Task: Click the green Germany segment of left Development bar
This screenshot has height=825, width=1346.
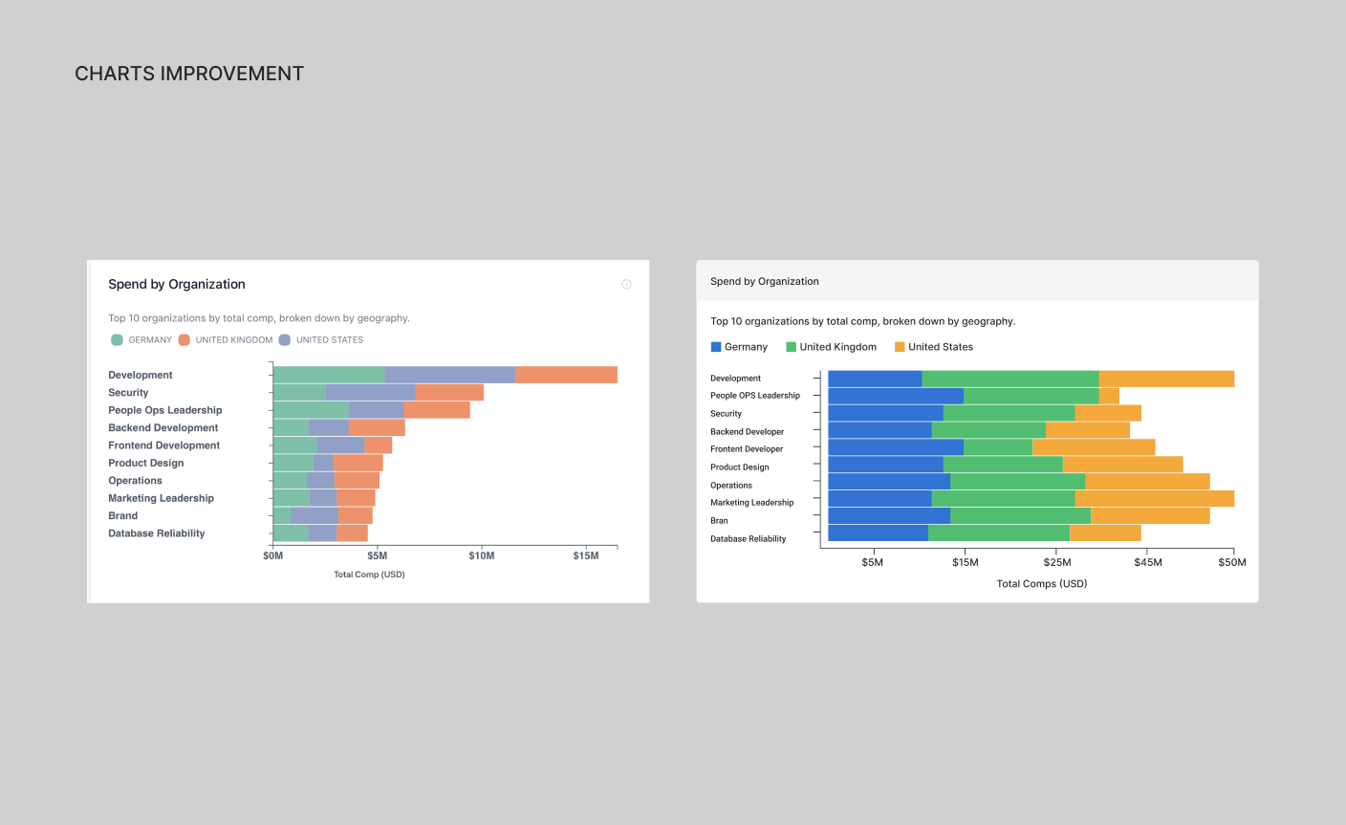Action: [x=329, y=375]
